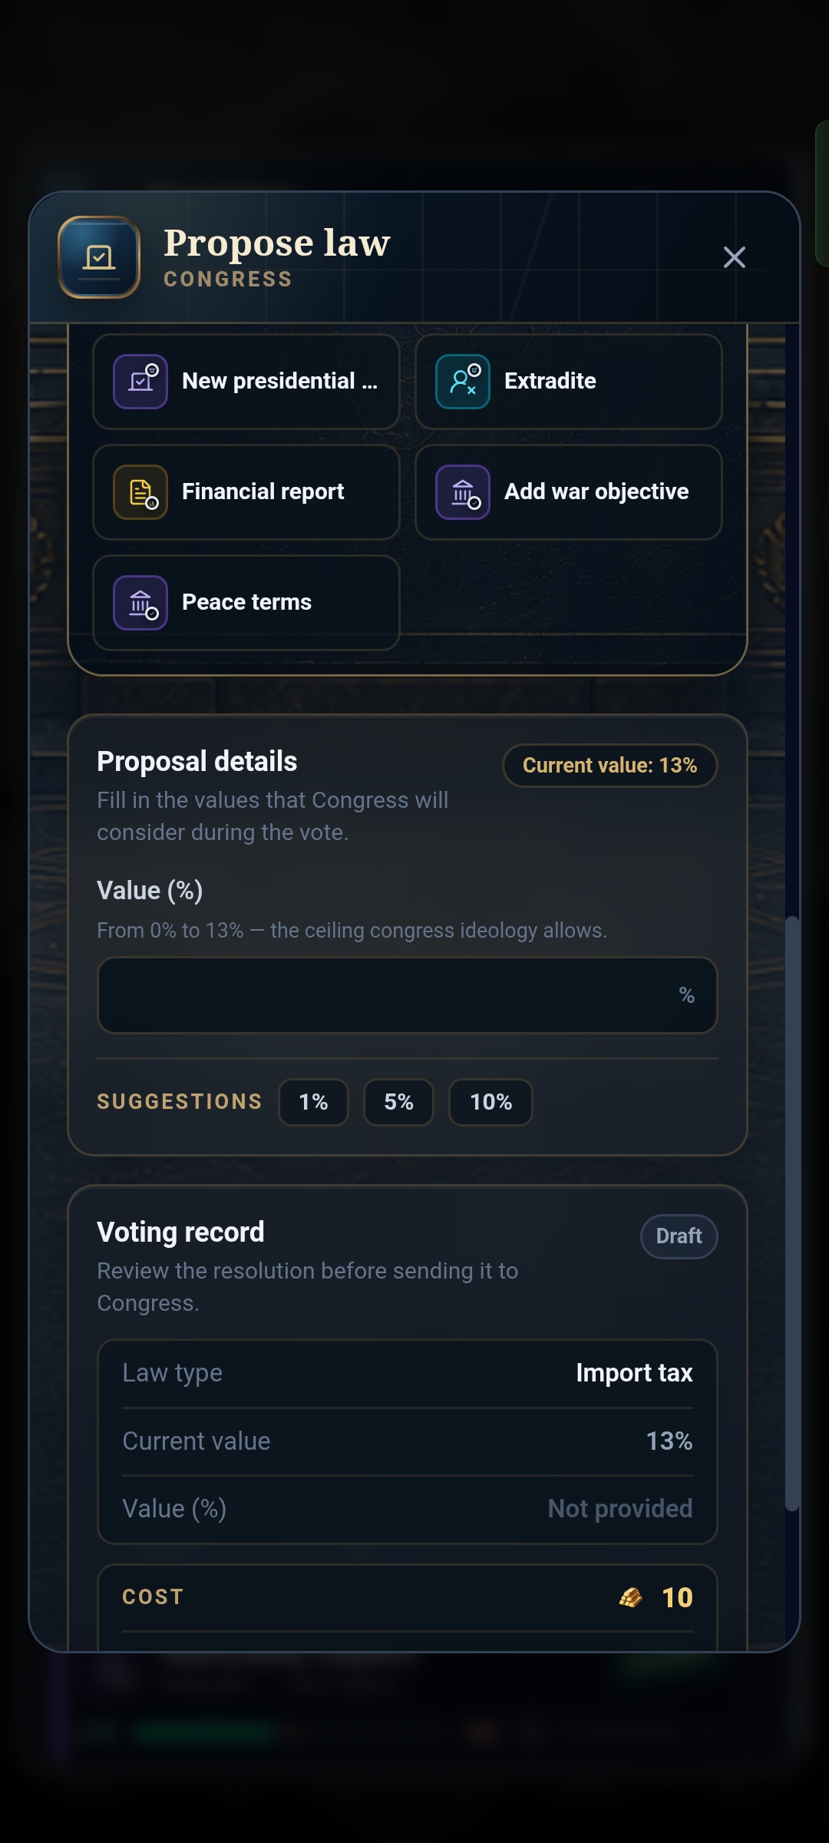Viewport: 829px width, 1843px height.
Task: Select the New presidential law option
Action: 246,382
